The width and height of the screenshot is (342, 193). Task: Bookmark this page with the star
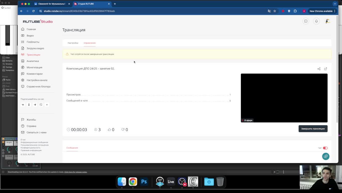pos(275,11)
